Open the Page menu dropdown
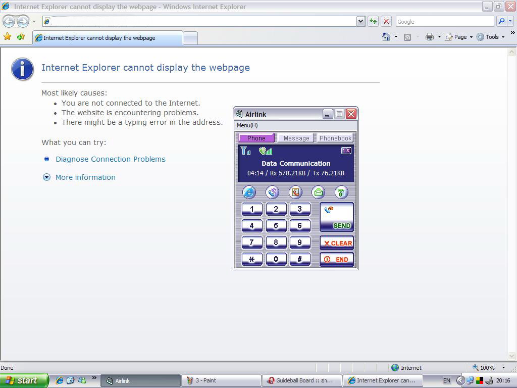This screenshot has width=517, height=388. point(458,37)
